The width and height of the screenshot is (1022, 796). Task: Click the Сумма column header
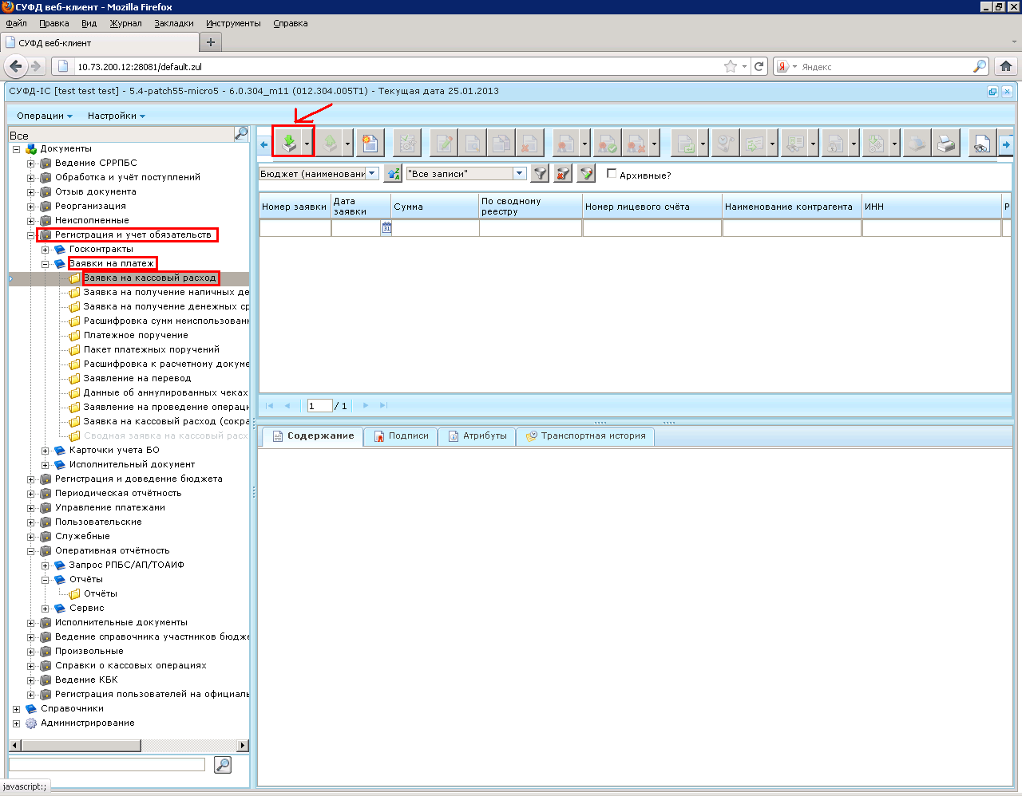tap(434, 207)
